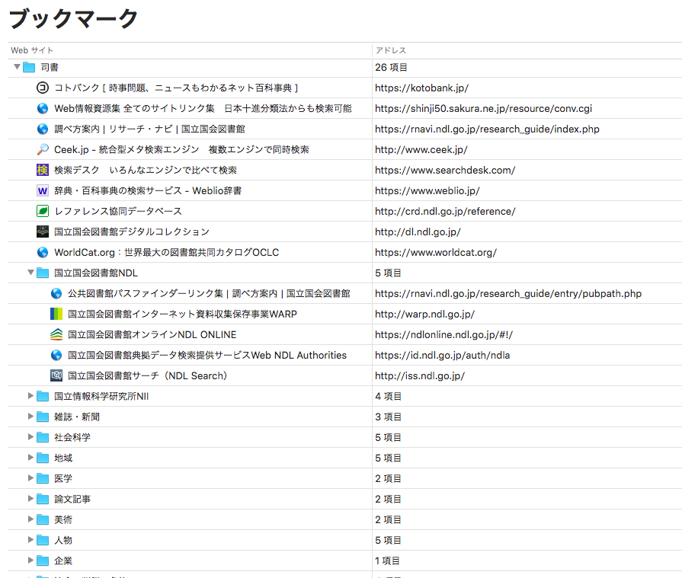Click globe icon beside Web NDL Authorities

pos(56,355)
